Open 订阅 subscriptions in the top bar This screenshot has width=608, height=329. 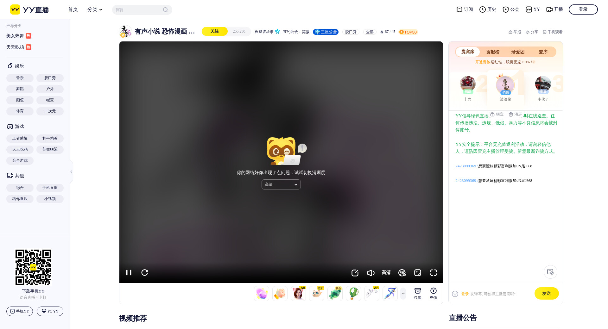(465, 9)
